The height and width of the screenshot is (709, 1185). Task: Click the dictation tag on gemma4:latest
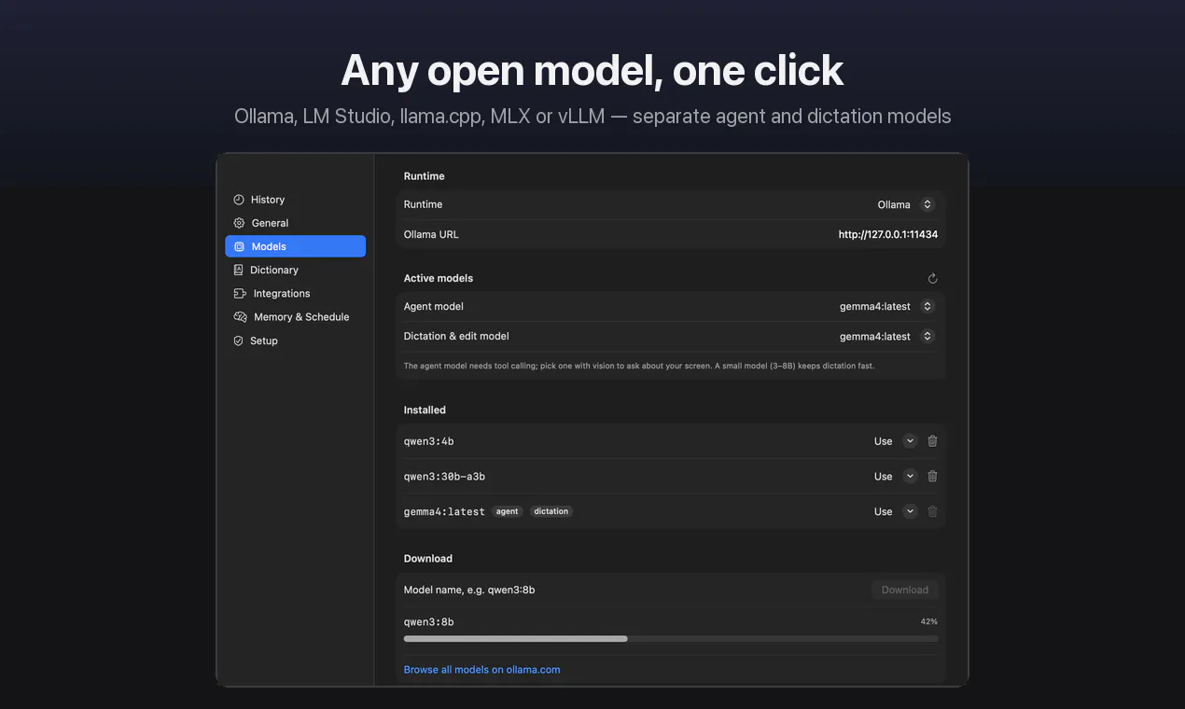click(x=551, y=511)
